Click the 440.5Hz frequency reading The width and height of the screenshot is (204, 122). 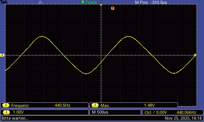click(62, 105)
